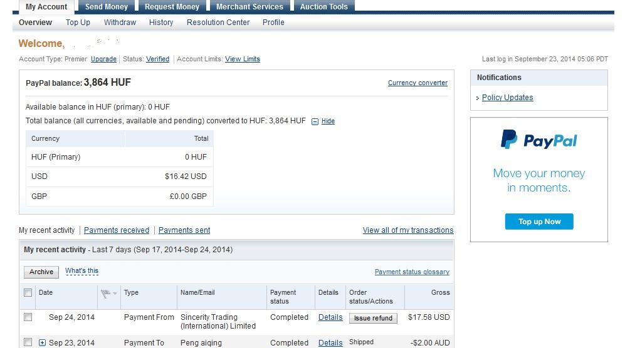
Task: Click the flag icon column header
Action: pyautogui.click(x=105, y=294)
